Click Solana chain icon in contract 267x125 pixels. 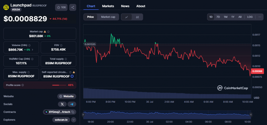(46, 112)
